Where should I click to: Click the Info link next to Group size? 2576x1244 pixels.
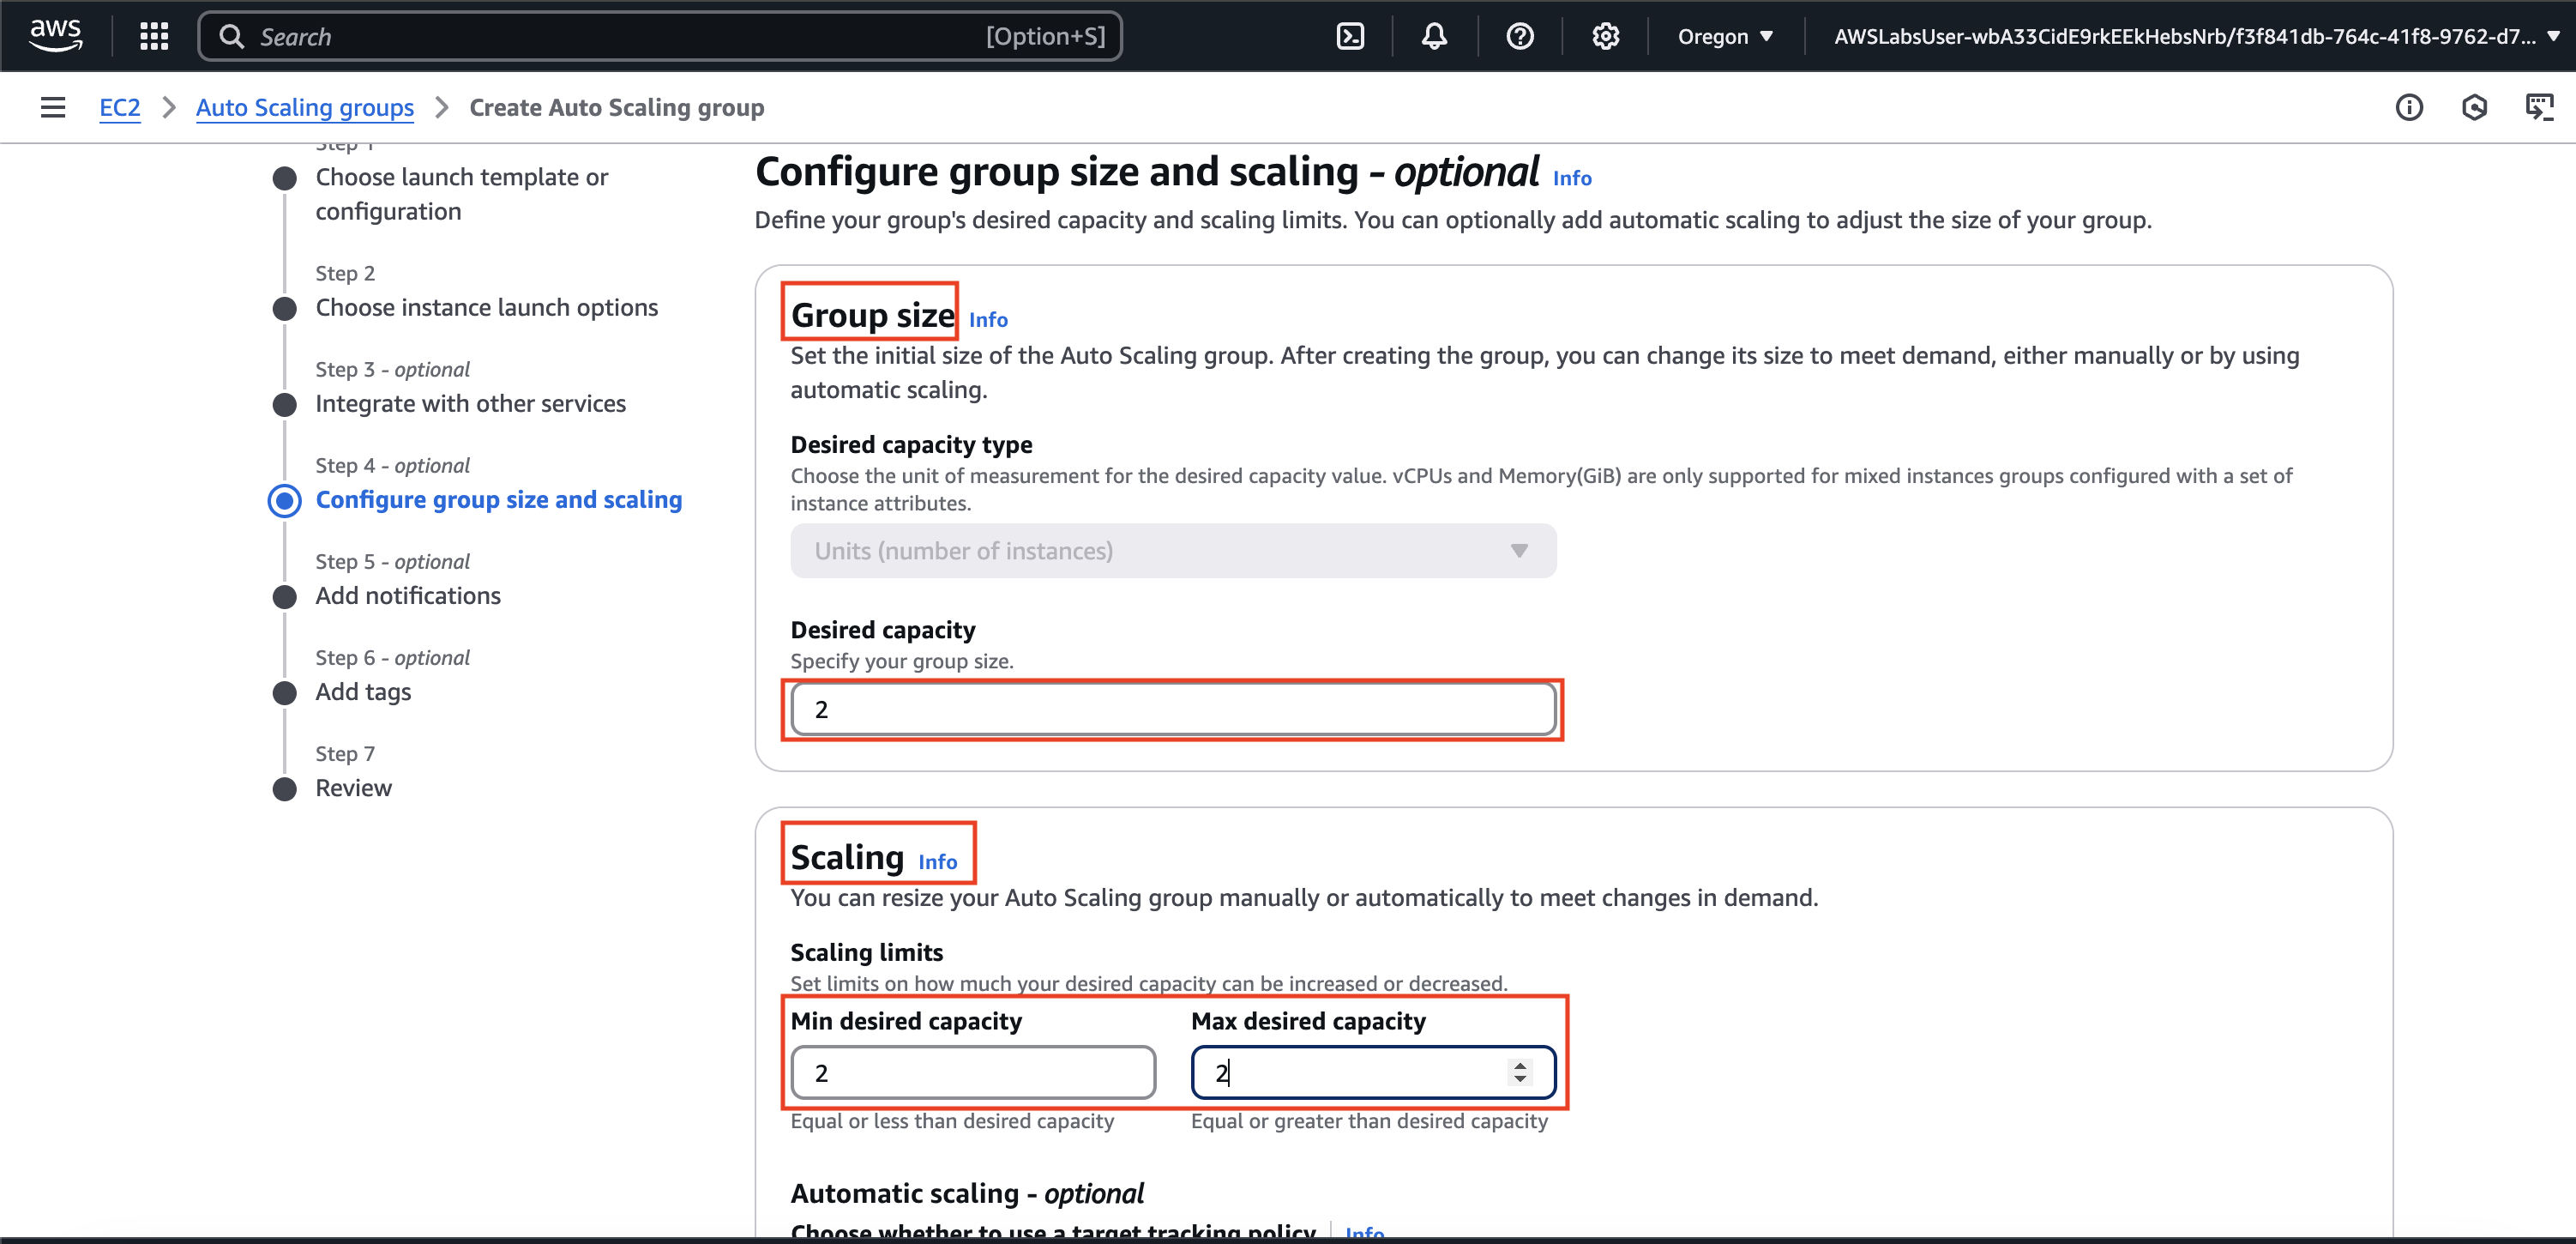tap(987, 319)
